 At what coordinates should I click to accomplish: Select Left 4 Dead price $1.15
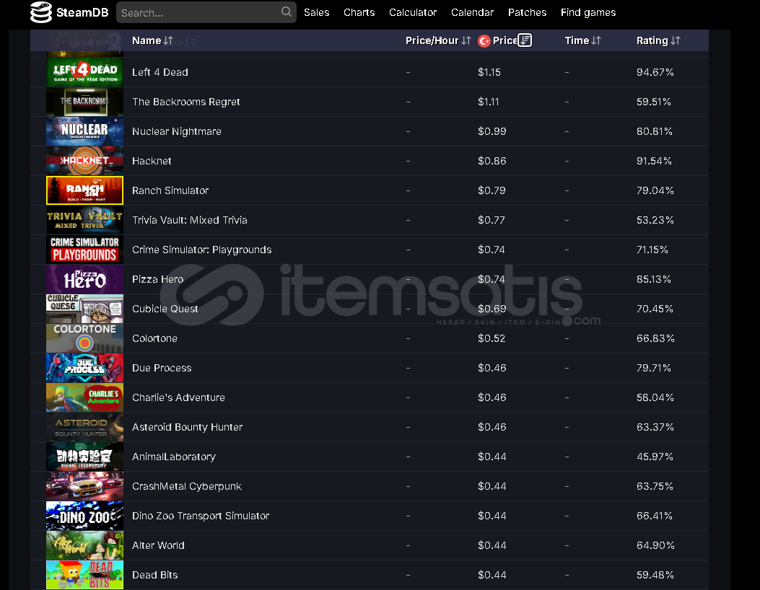(489, 72)
